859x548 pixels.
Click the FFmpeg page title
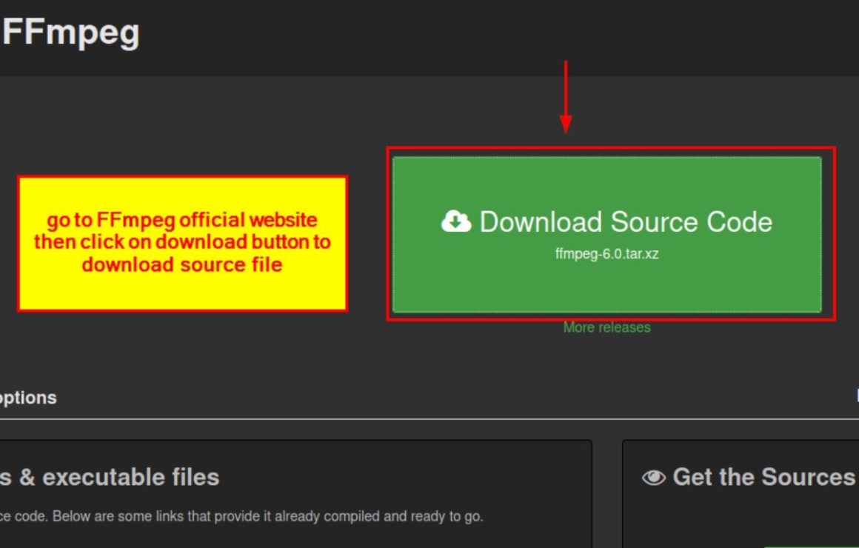point(71,33)
